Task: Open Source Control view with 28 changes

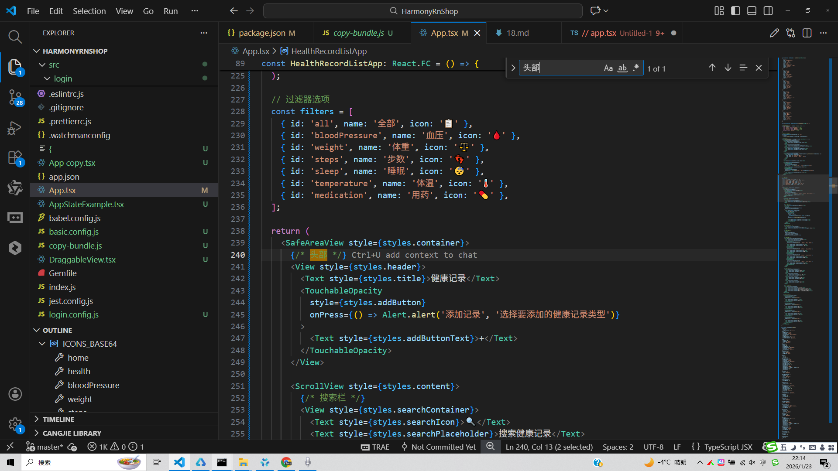Action: (15, 97)
